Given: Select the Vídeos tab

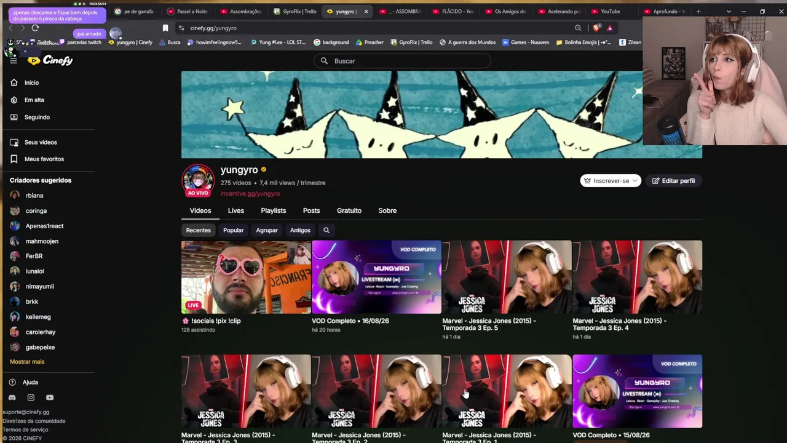Looking at the screenshot, I should pyautogui.click(x=200, y=210).
